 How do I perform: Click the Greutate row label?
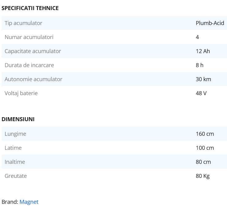pyautogui.click(x=16, y=176)
